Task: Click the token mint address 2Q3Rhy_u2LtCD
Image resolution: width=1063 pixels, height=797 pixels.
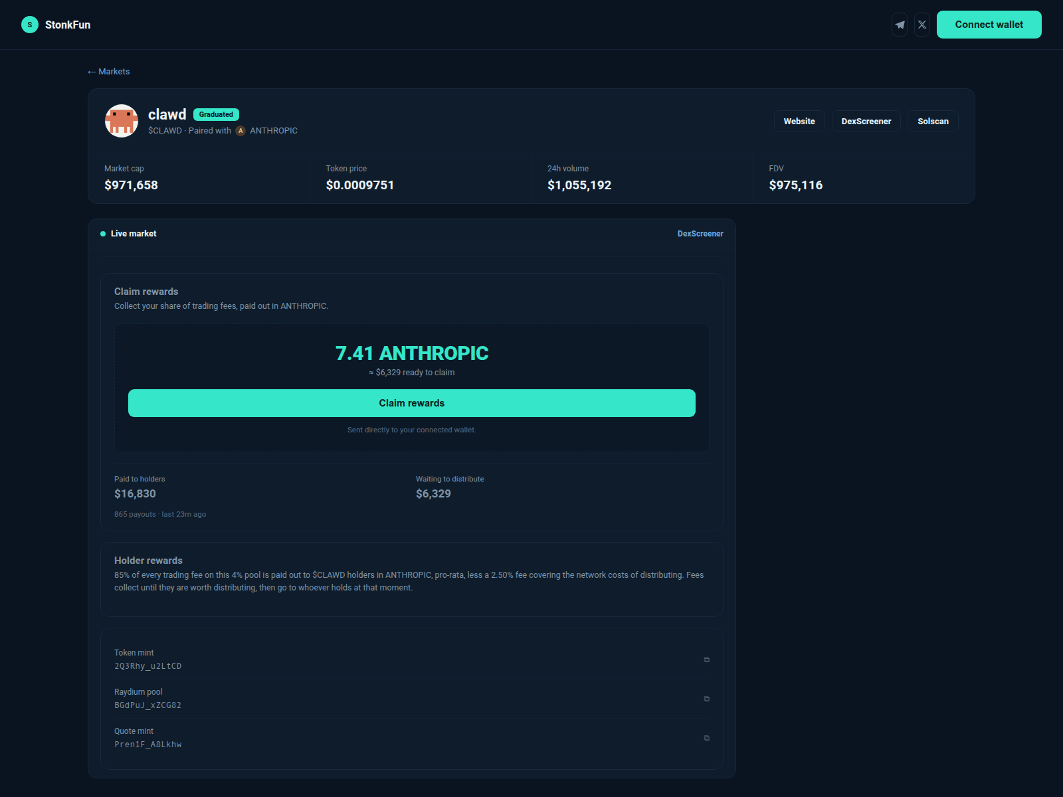Action: 147,666
